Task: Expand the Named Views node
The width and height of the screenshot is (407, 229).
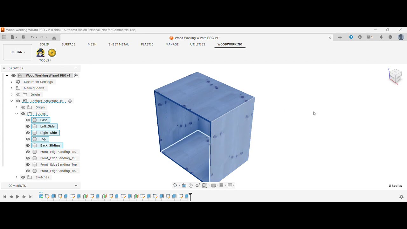Action: (12, 88)
